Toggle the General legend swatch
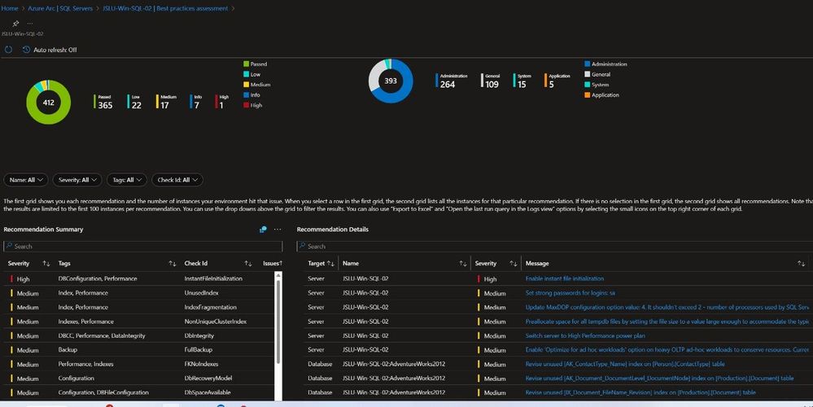This screenshot has width=813, height=407. [587, 75]
